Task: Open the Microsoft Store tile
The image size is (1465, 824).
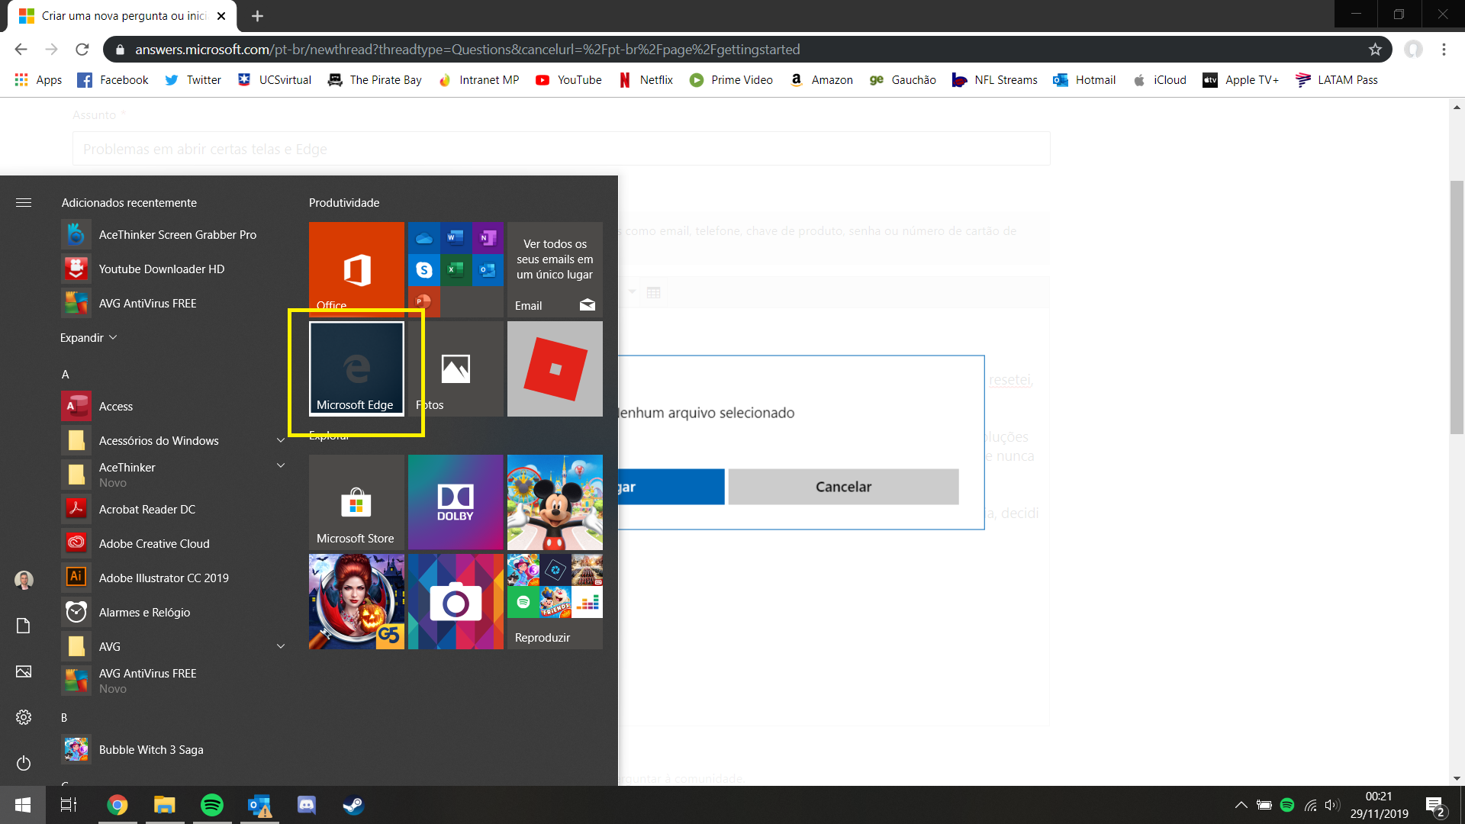Action: point(356,502)
